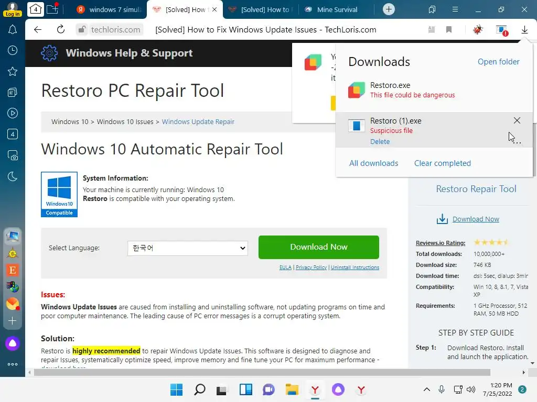Click the volume icon in system tray
Image resolution: width=537 pixels, height=402 pixels.
coord(471,389)
